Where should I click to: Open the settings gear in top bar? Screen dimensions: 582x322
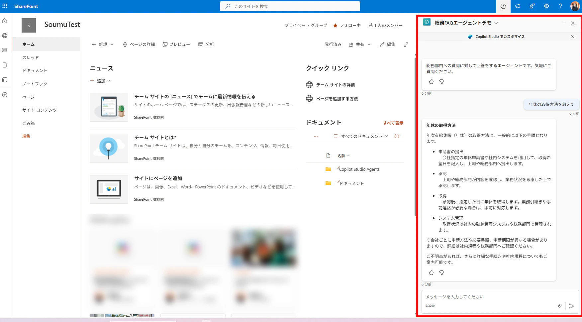coord(546,6)
